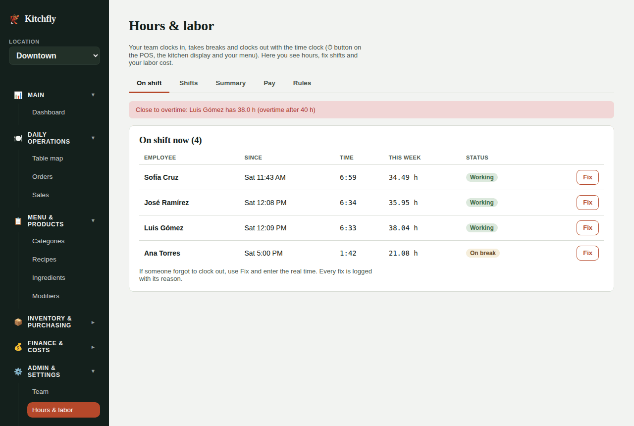This screenshot has width=634, height=426.
Task: View the Rules tab
Action: coord(302,83)
